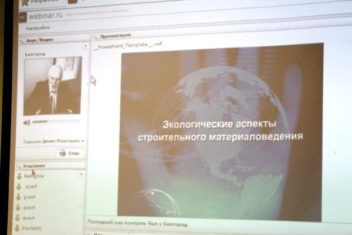Click the Звук/Видео panel scroll-up arrow
Viewport: 352px width, 235px height.
[x=86, y=46]
